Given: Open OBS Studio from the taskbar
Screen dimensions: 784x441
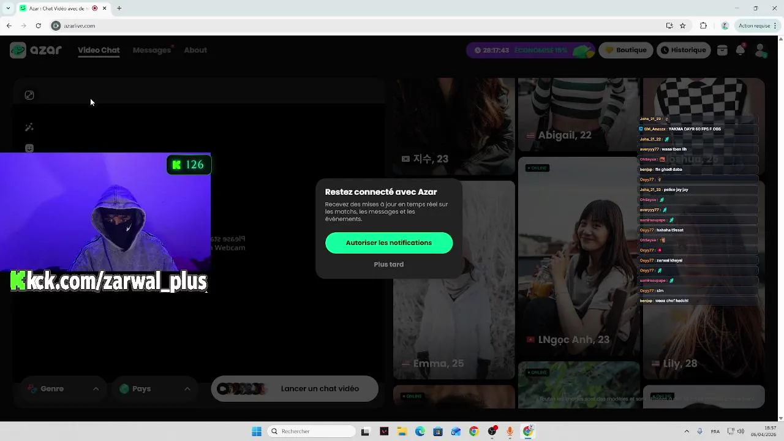Looking at the screenshot, I should tap(492, 431).
